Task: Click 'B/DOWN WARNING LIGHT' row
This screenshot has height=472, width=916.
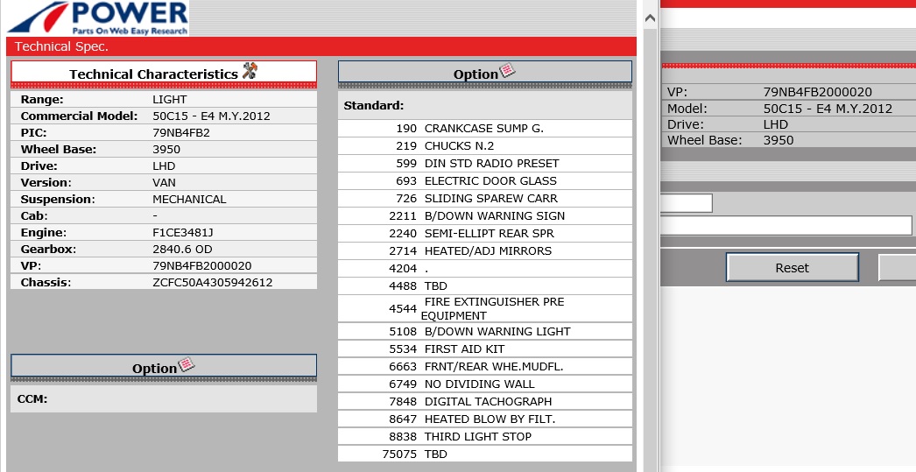Action: coord(485,331)
